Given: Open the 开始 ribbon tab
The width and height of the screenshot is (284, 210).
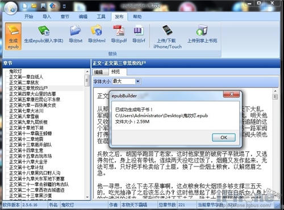Looking at the screenshot, I should (28, 16).
